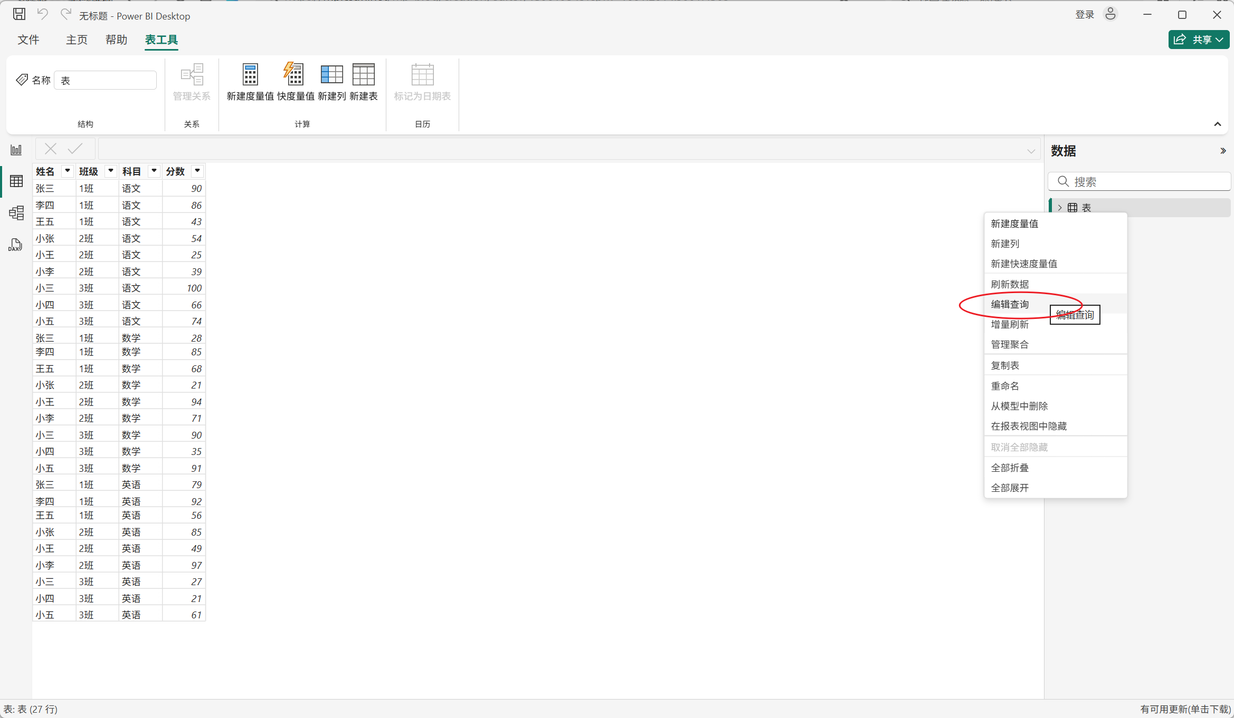This screenshot has width=1234, height=718.
Task: Open the 姓名 column filter dropdown
Action: [x=67, y=171]
